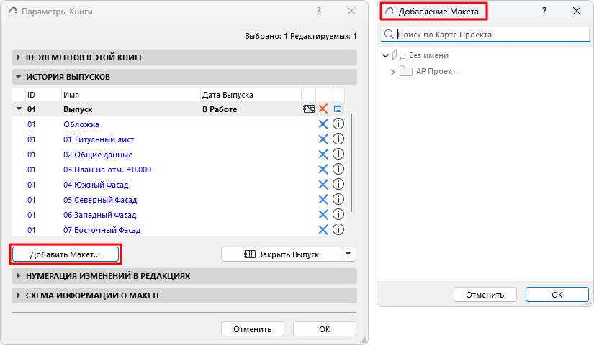Click the Добавить Макет... button

[x=65, y=254]
